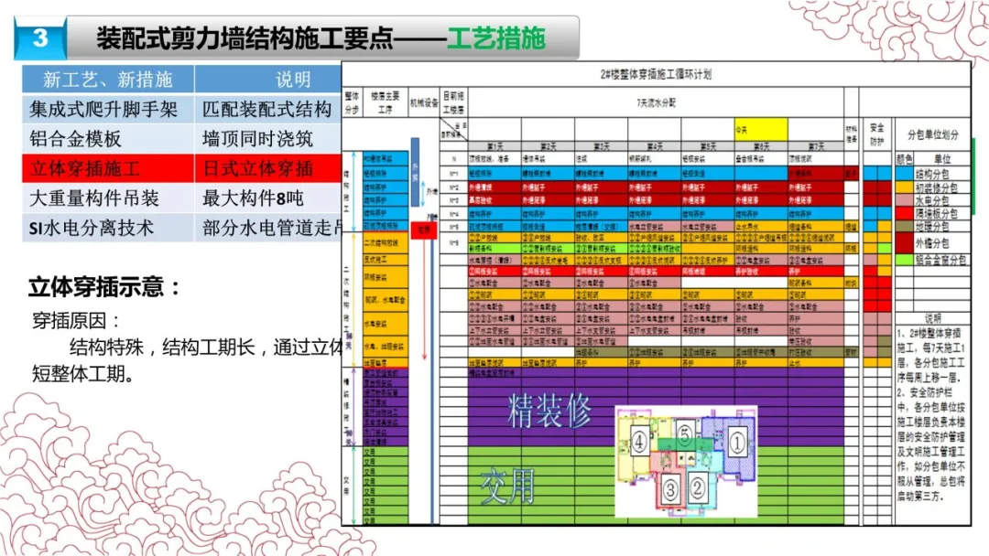Select the red 电梯 elevator marker
This screenshot has height=556, width=989.
(x=424, y=230)
